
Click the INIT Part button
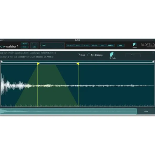[x=24, y=44]
